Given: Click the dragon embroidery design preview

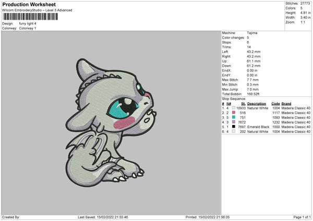Looking at the screenshot, I should (x=111, y=122).
